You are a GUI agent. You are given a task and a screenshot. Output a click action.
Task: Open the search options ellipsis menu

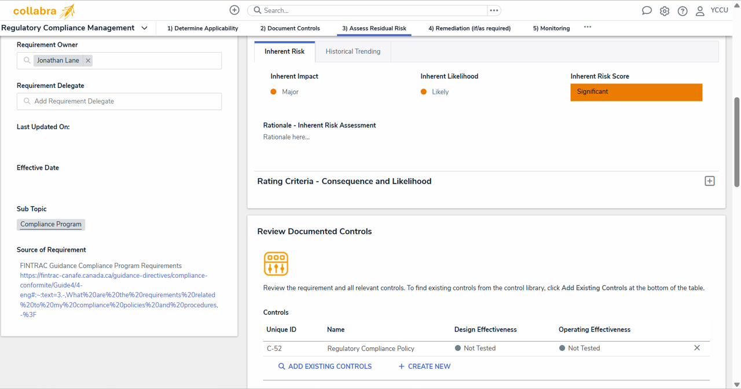494,10
